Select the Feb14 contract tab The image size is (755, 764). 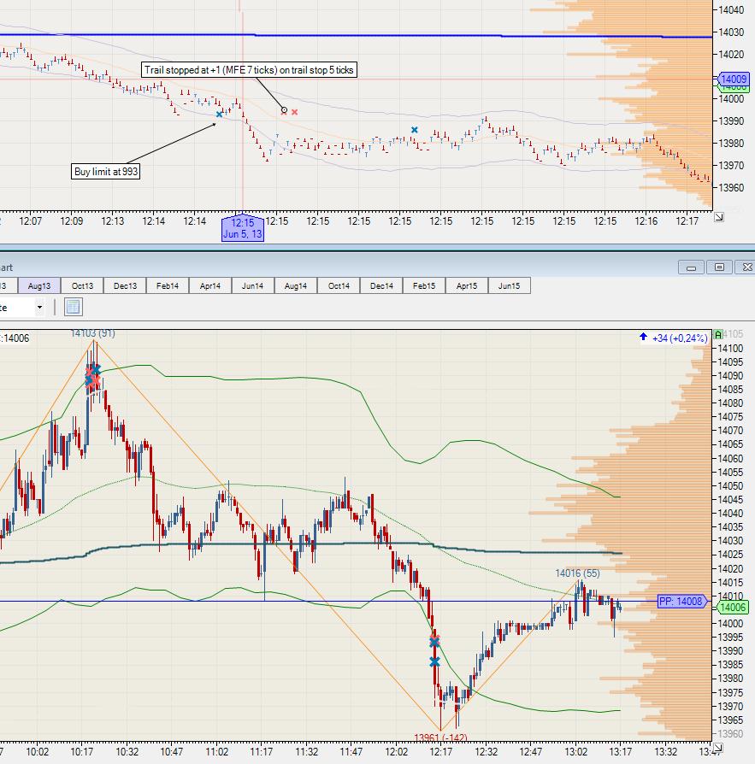[168, 286]
